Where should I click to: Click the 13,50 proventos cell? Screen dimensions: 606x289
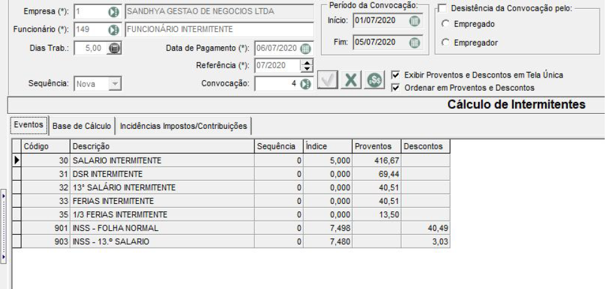(377, 215)
